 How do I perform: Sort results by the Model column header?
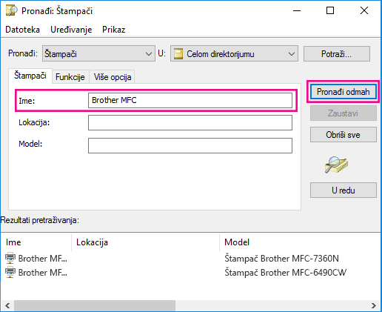point(300,242)
